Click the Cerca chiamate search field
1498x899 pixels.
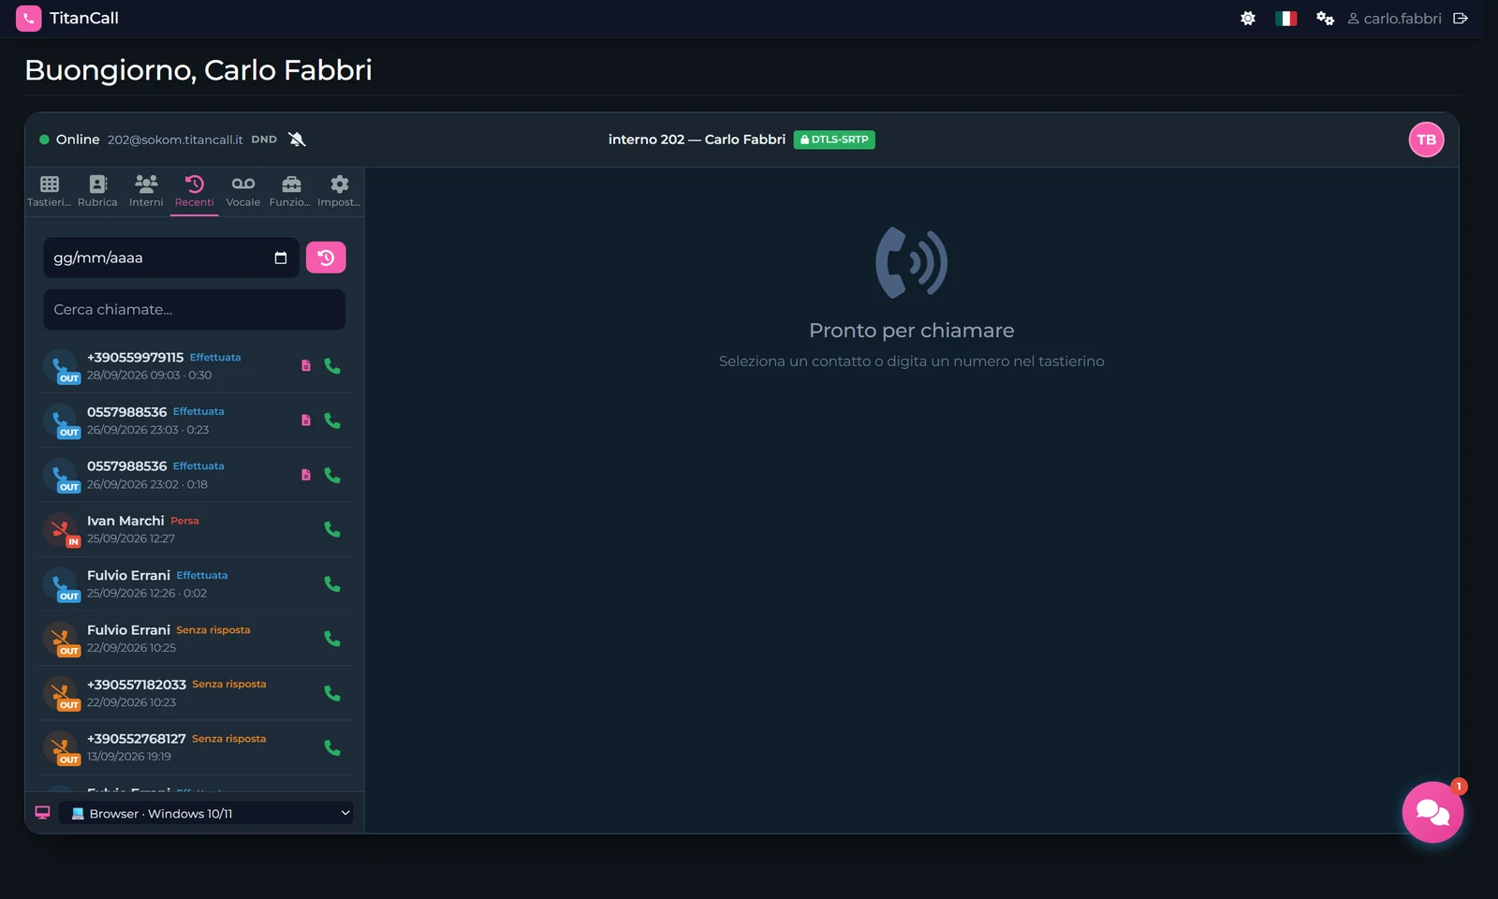click(195, 310)
